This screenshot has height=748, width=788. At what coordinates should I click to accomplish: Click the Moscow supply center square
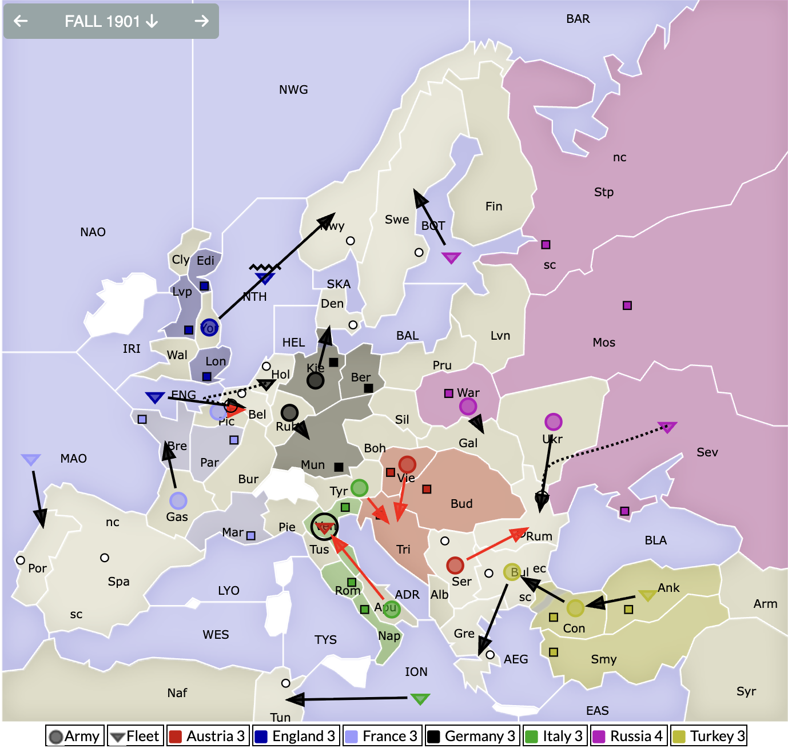pyautogui.click(x=627, y=305)
